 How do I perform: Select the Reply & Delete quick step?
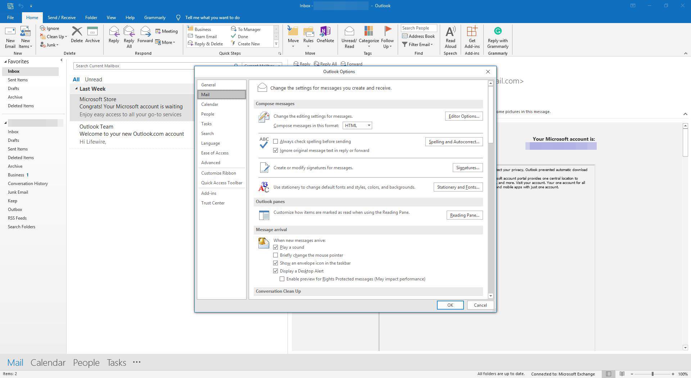click(x=205, y=44)
